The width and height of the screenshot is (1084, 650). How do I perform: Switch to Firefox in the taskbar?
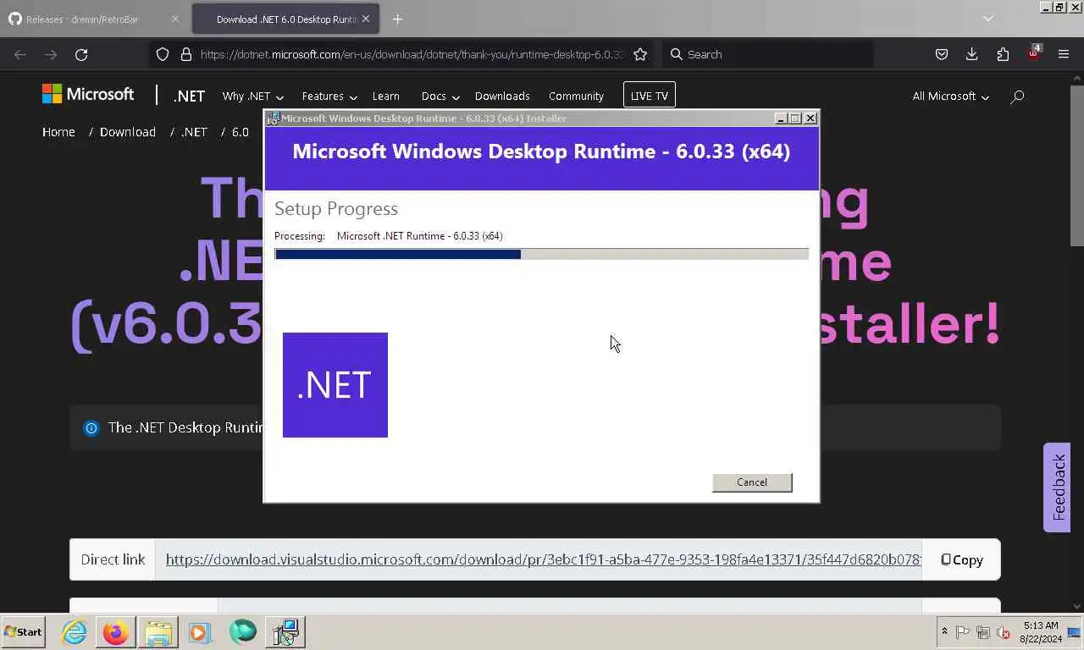click(116, 632)
